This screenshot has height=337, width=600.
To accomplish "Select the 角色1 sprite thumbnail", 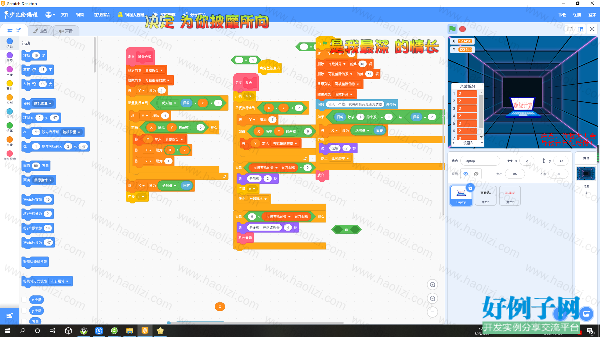I will point(485,196).
